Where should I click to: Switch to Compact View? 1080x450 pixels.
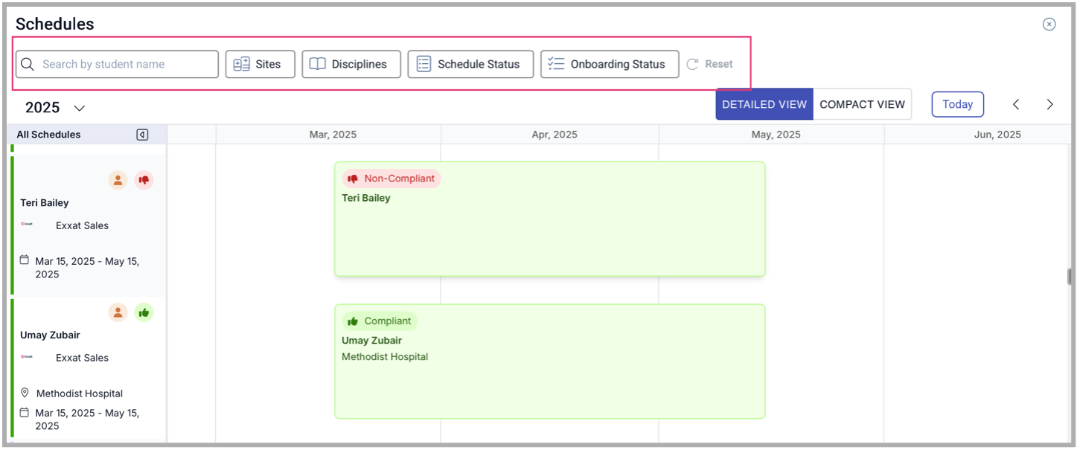click(x=862, y=104)
